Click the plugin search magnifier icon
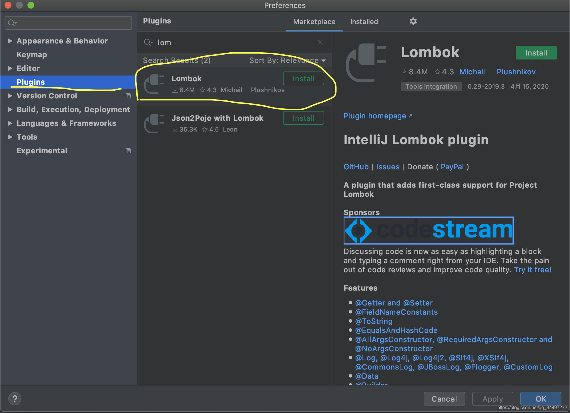This screenshot has width=570, height=413. [148, 43]
